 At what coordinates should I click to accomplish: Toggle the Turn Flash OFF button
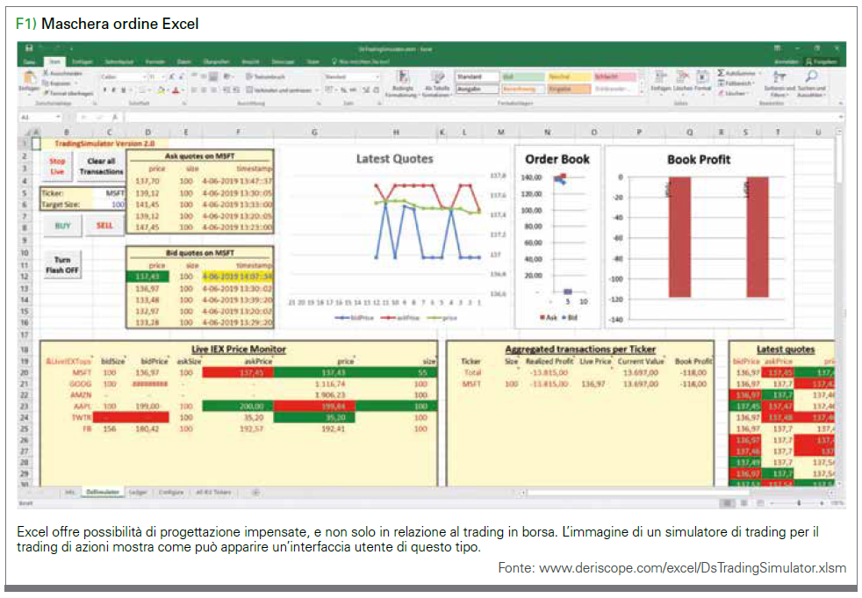62,265
